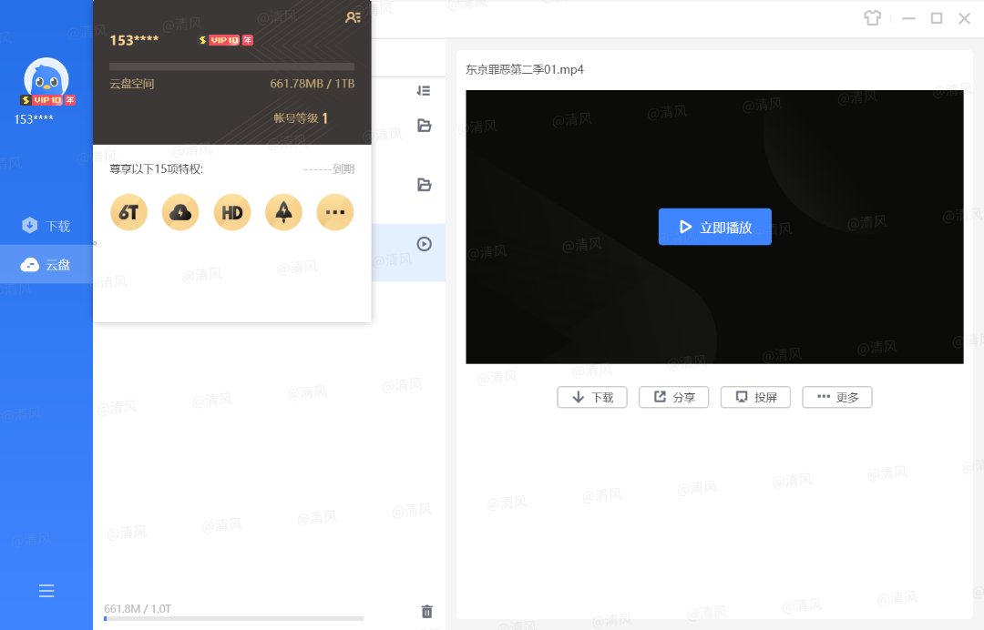
Task: Click the rocket speed-up privilege icon
Action: coord(283,212)
